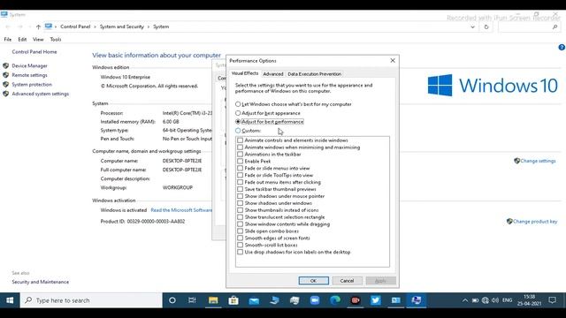Switch to the Data Execution Prevention tab

(x=315, y=74)
